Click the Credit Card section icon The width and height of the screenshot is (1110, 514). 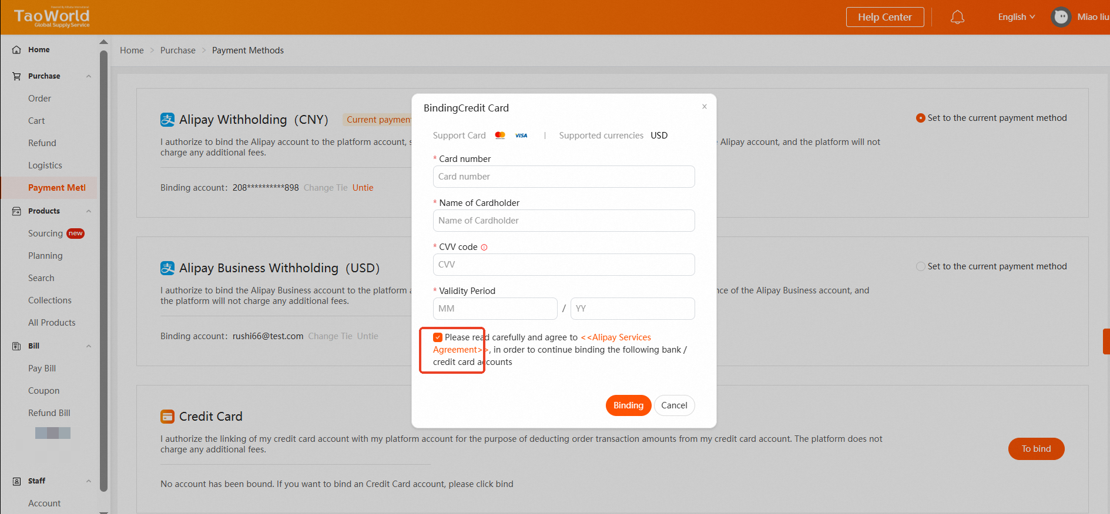tap(167, 417)
